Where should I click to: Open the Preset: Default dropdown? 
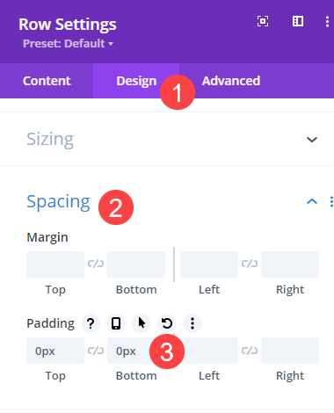coord(68,44)
